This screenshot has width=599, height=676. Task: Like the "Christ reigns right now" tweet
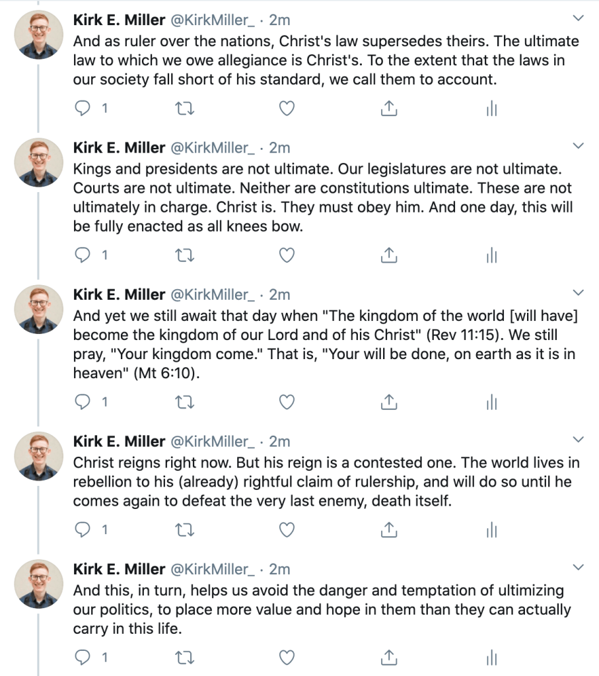click(287, 530)
